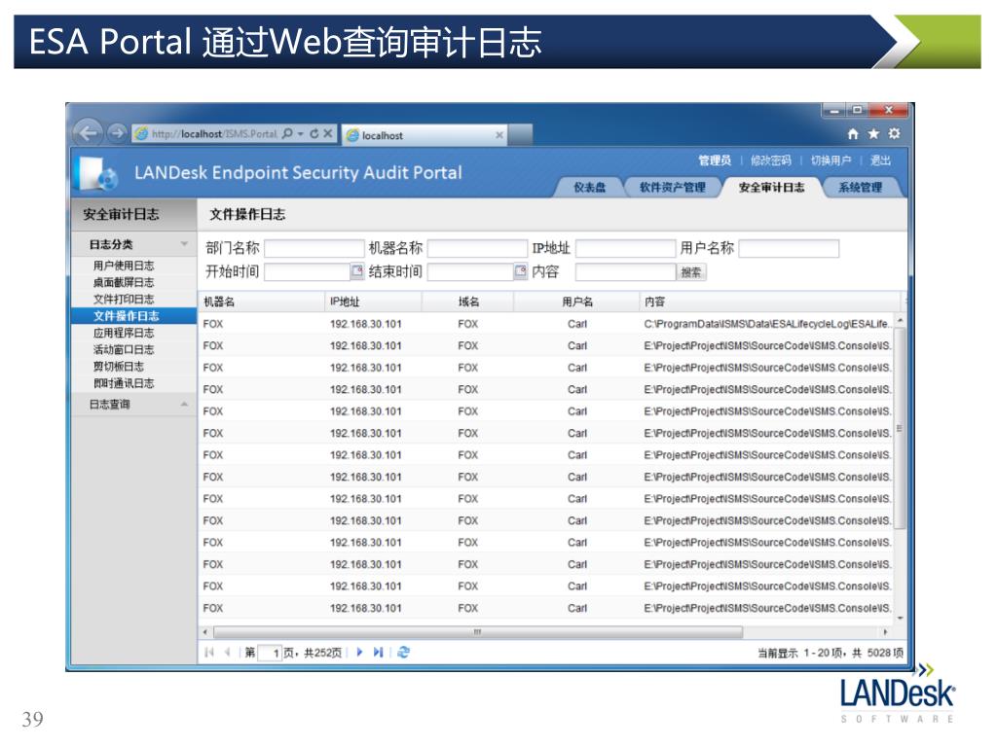Screen dimensions: 997x747
Task: Sort by 域名 column header
Action: click(468, 302)
